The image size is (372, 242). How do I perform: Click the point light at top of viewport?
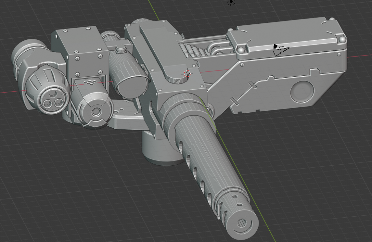point(231,2)
